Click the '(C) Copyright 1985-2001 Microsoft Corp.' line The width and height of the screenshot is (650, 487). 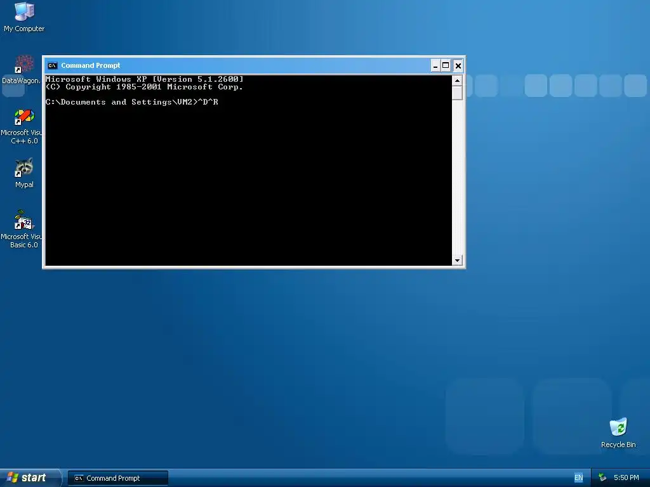pos(144,87)
